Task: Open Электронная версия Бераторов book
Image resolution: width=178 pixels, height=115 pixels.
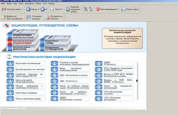Action: click(x=22, y=48)
